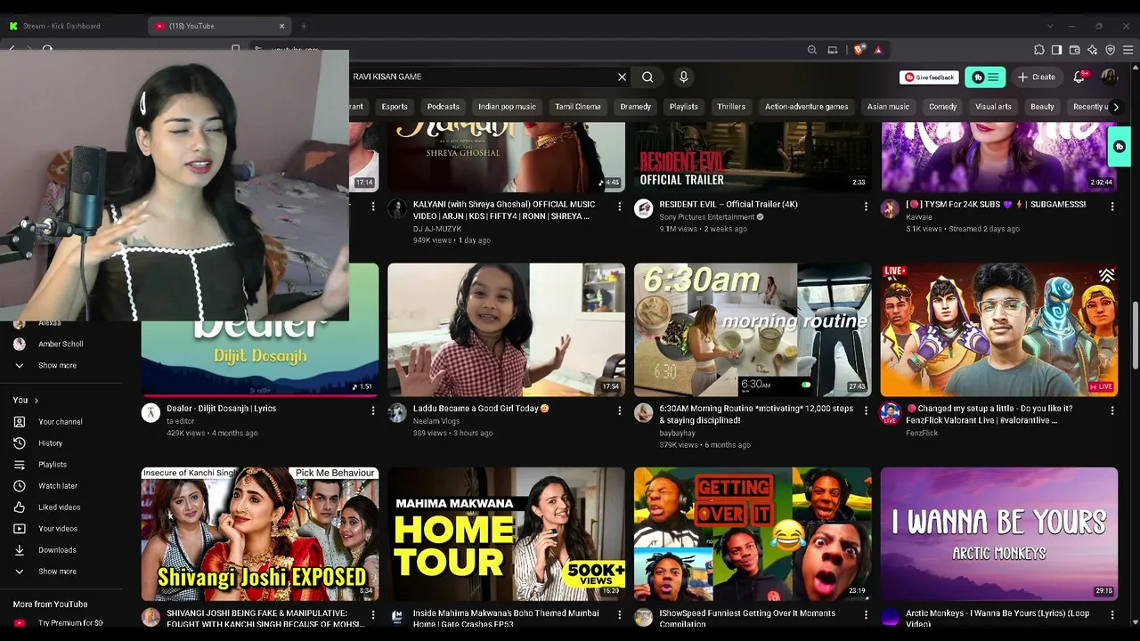Open Amber Scholl subscription channel
The width and height of the screenshot is (1140, 641).
click(61, 345)
